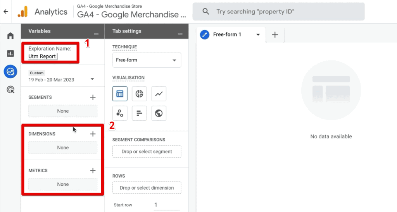Viewport: 397px width, 212px height.
Task: Click the VISUALISATION label
Action: click(x=128, y=78)
